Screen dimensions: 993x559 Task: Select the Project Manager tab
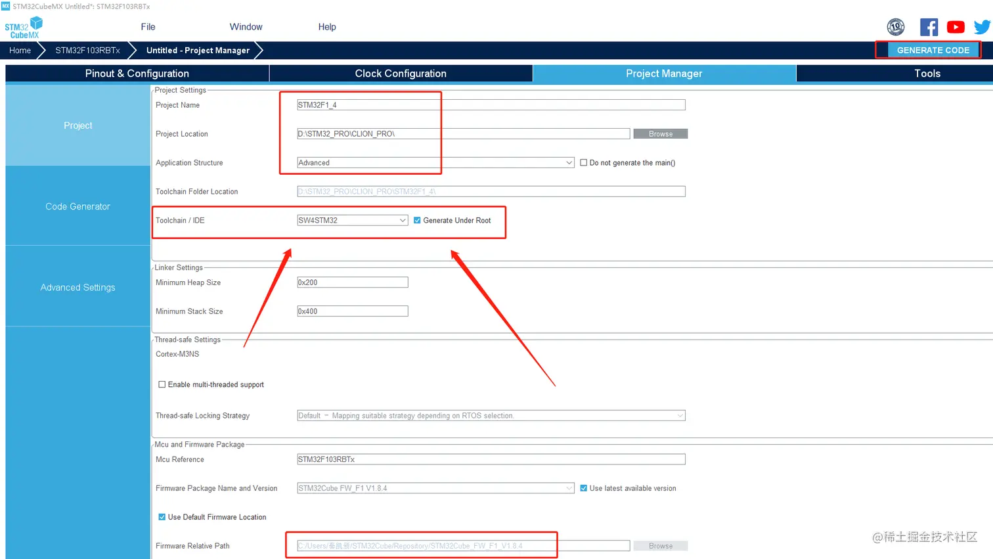(664, 74)
